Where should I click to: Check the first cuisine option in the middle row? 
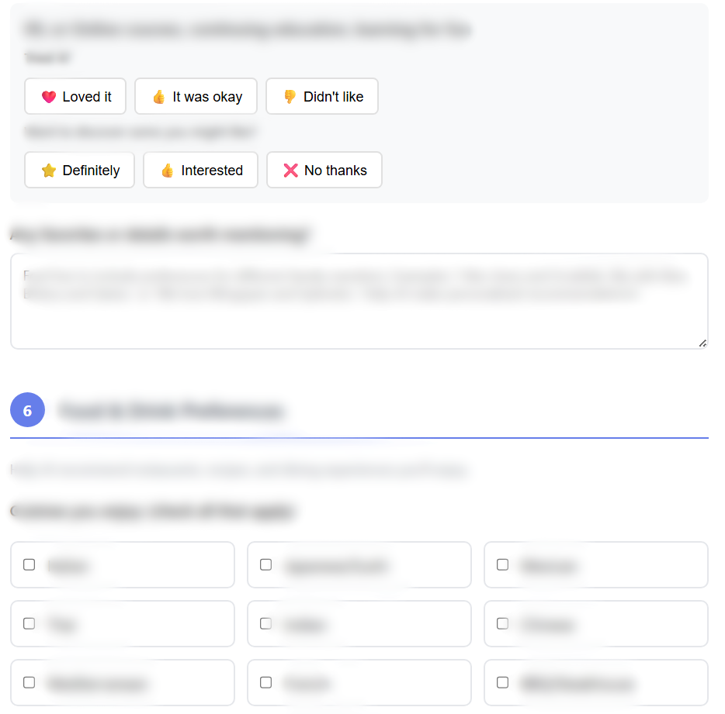point(29,623)
